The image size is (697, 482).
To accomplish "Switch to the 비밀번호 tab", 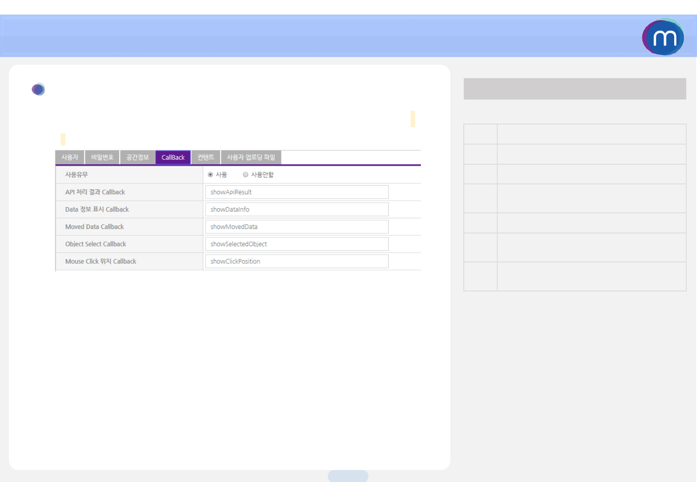I will (x=102, y=157).
